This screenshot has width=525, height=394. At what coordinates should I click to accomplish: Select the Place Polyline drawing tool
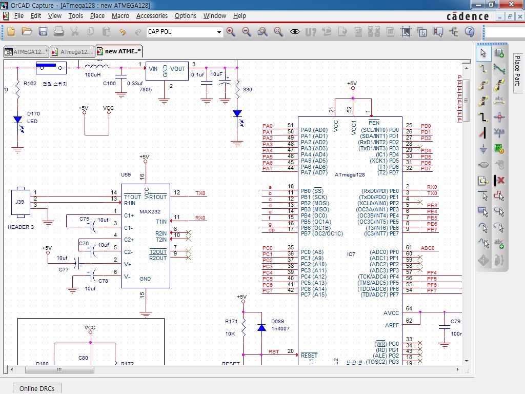pos(499,196)
